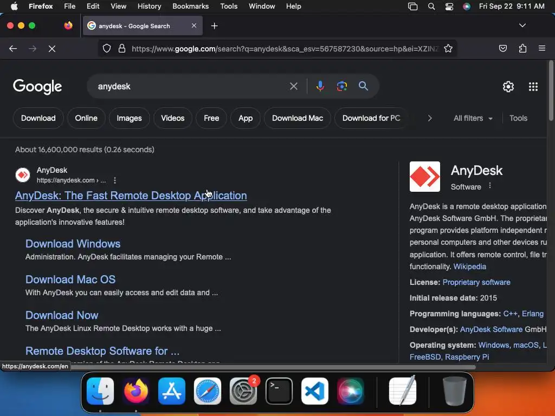
Task: Select the Download Mac filter chip
Action: [x=298, y=118]
